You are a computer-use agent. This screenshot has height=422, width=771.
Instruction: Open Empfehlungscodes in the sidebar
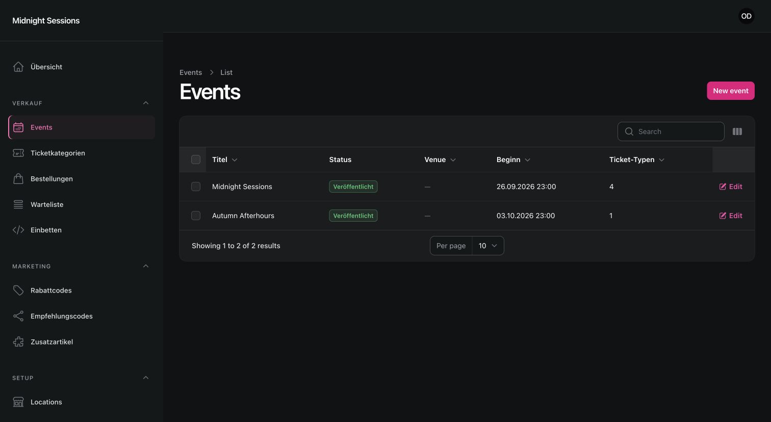82,316
